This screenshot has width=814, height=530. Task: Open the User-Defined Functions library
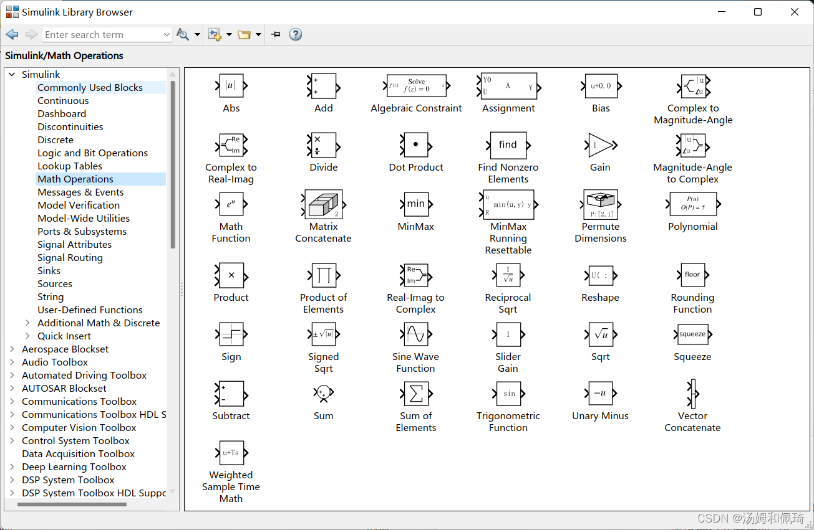tap(90, 310)
